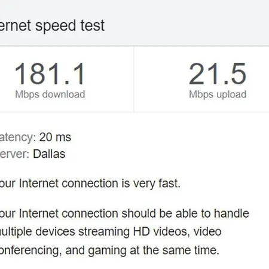Click the Server label text
Viewport: 269px width, 269px height.
click(15, 154)
